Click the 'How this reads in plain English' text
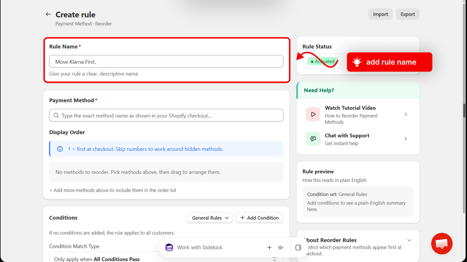 click(x=335, y=180)
